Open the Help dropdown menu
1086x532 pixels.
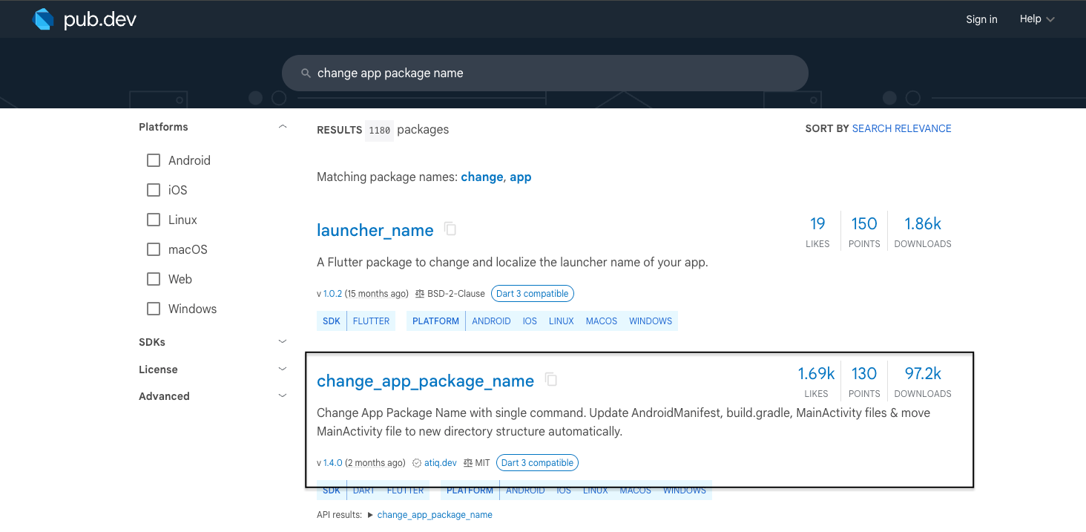pos(1036,19)
